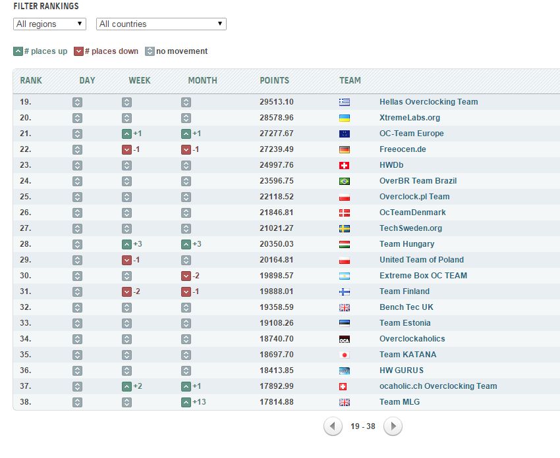Click the Estonian flag beside Team Estonia

click(345, 323)
